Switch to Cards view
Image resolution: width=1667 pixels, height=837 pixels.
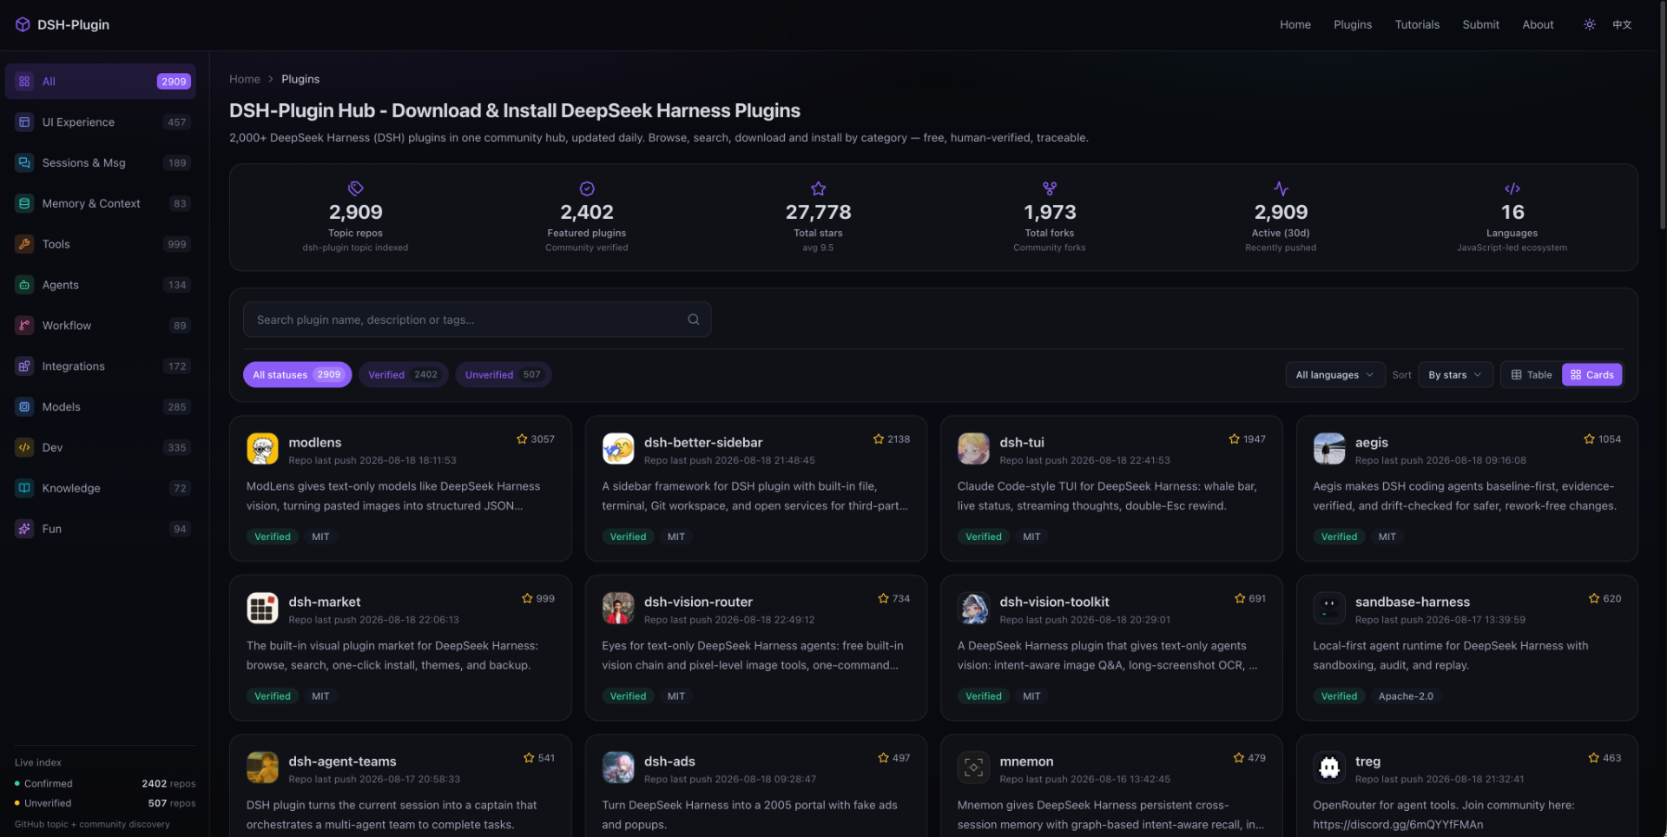[1592, 375]
